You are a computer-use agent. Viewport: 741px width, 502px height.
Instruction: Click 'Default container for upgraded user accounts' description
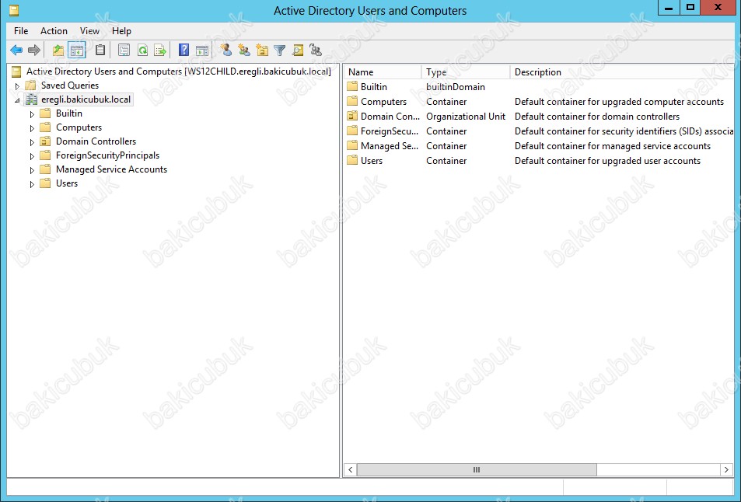[x=607, y=161]
